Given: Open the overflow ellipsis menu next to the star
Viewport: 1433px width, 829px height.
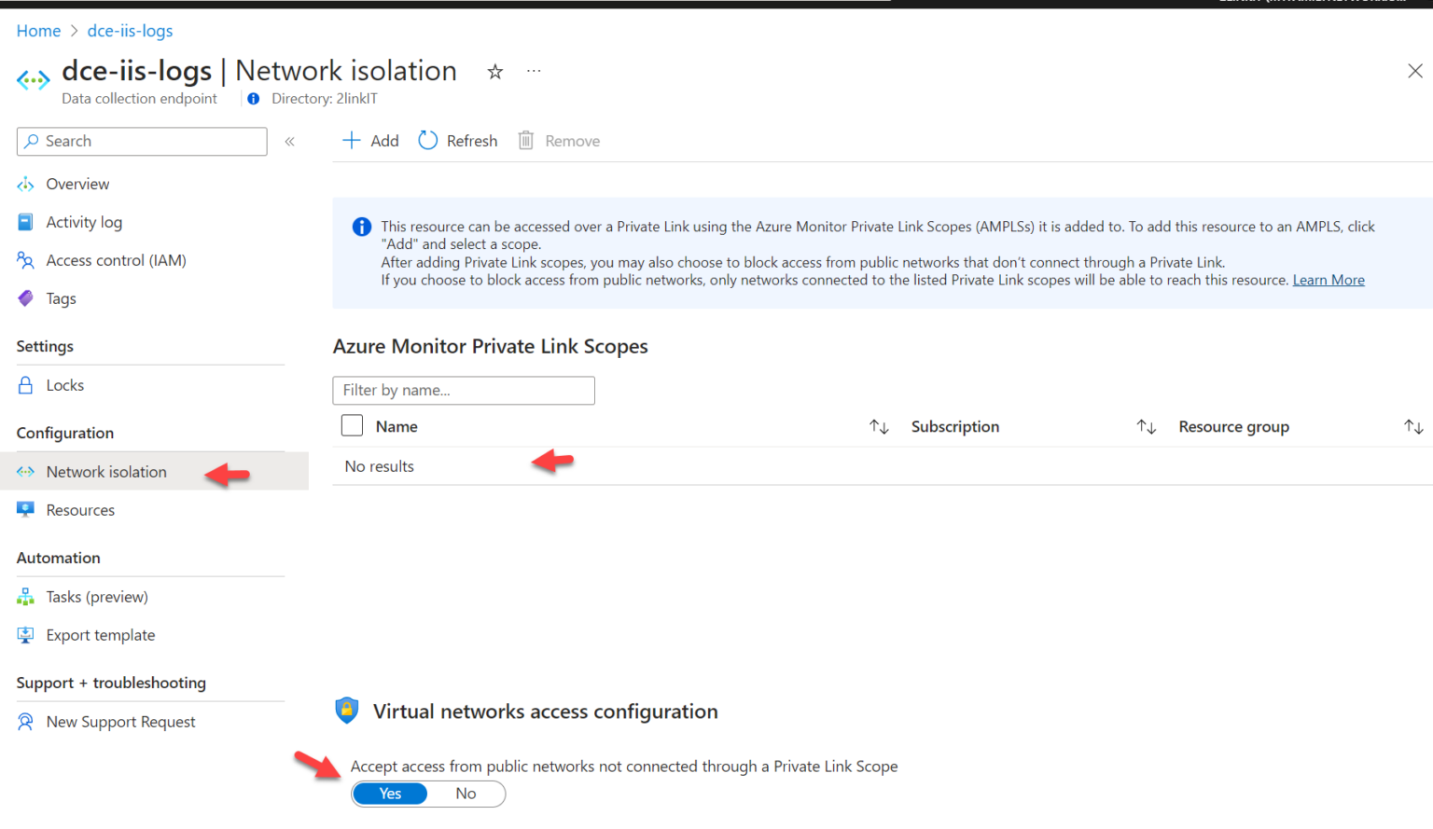Looking at the screenshot, I should click(x=534, y=71).
